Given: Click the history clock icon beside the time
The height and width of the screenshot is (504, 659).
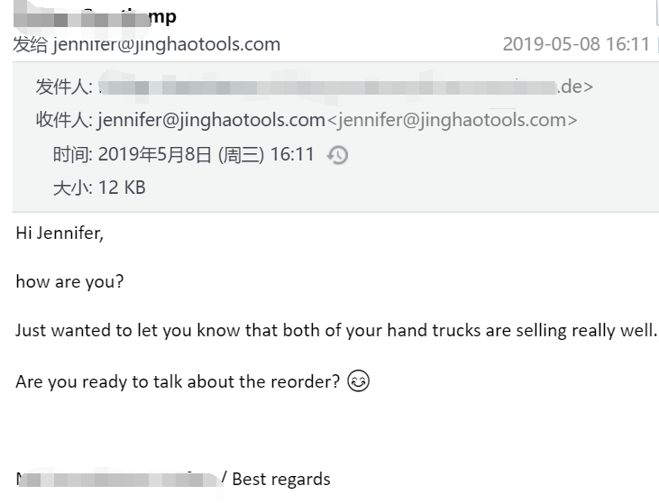Looking at the screenshot, I should (337, 155).
